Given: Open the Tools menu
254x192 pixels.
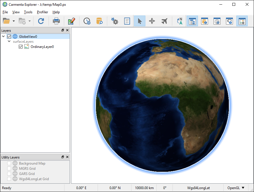Looking at the screenshot, I should (28, 12).
